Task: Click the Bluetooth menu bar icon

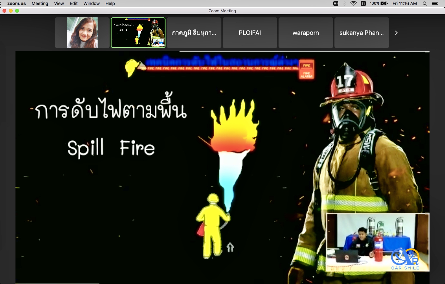Action: coord(344,3)
